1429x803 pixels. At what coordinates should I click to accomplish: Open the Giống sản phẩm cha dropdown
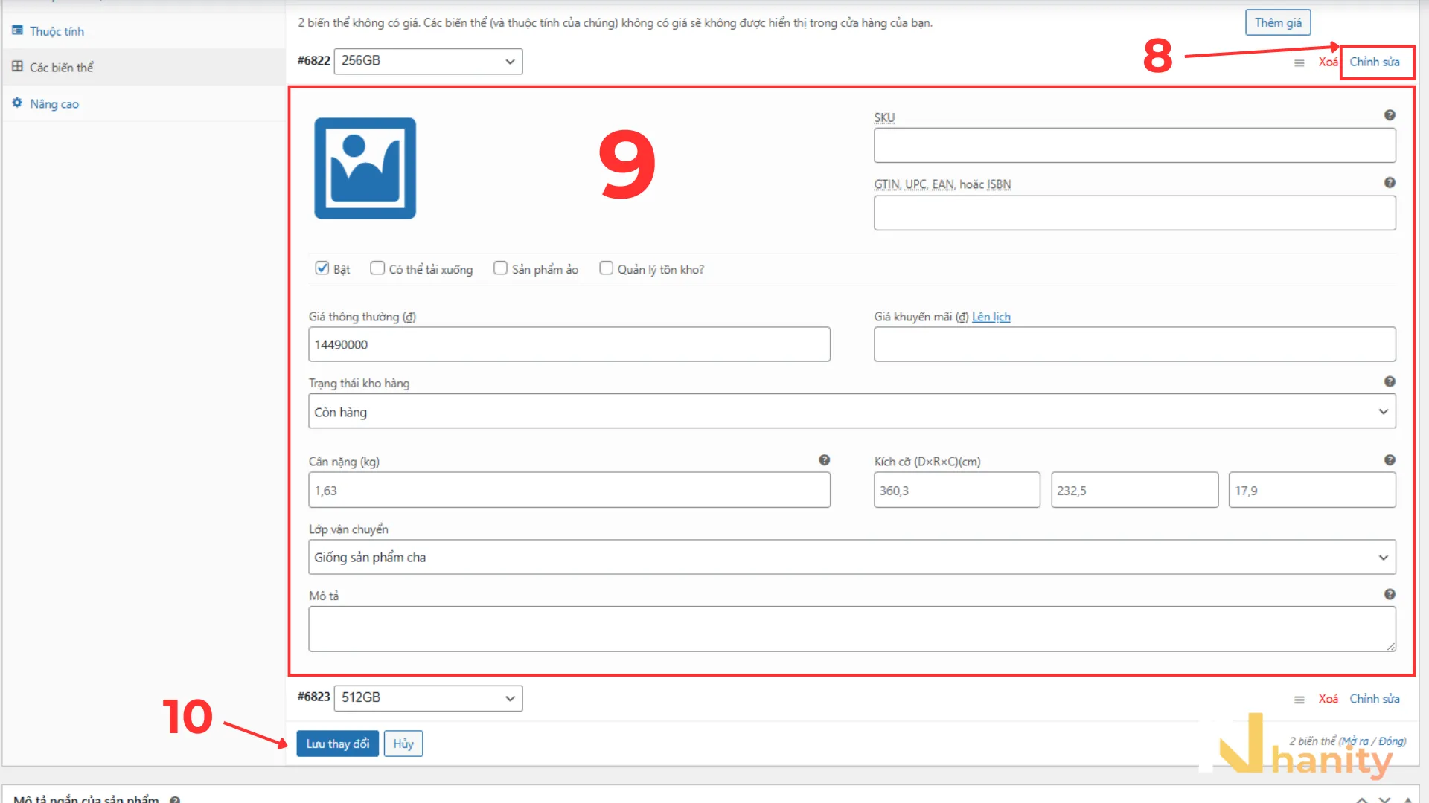pyautogui.click(x=852, y=557)
